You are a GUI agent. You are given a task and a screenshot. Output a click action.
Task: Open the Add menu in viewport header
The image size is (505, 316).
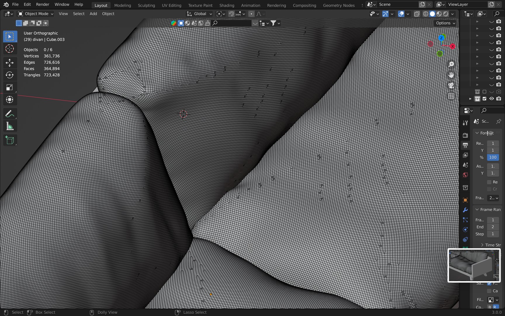pyautogui.click(x=93, y=14)
